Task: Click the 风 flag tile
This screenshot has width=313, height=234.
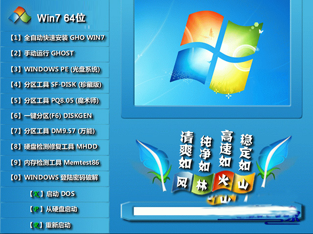Action: tap(182, 182)
